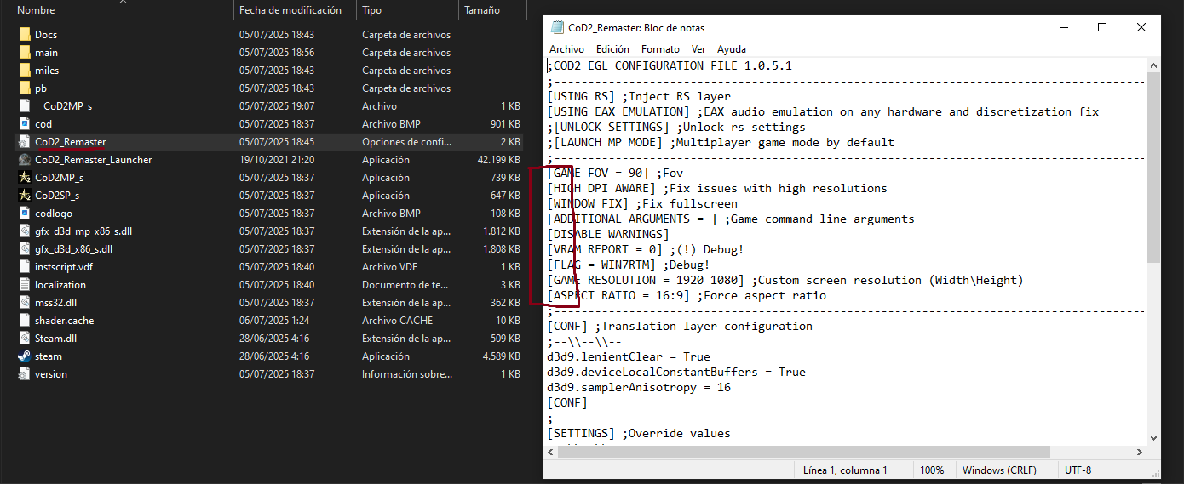Click the Notepad title bar document icon
Screen dimensions: 1184x484
tap(557, 27)
